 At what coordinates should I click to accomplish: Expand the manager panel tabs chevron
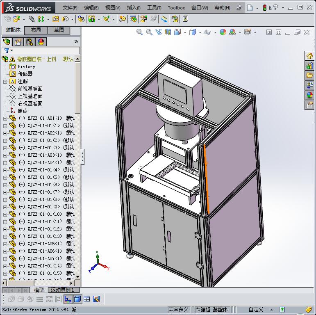tap(76, 42)
